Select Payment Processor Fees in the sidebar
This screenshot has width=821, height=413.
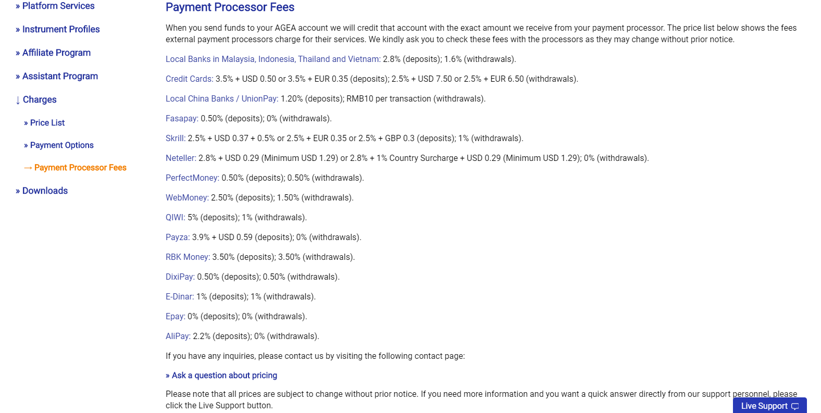coord(80,167)
